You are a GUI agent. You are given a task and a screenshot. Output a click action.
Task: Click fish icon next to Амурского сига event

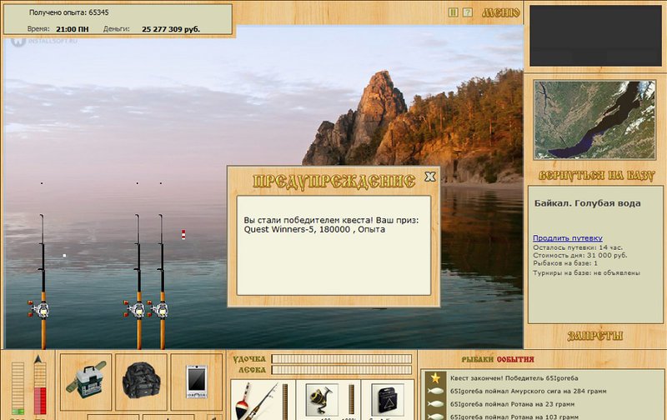tap(435, 391)
